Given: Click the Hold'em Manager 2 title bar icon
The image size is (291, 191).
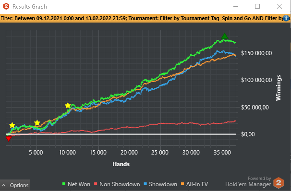Looking at the screenshot, I should pos(6,6).
